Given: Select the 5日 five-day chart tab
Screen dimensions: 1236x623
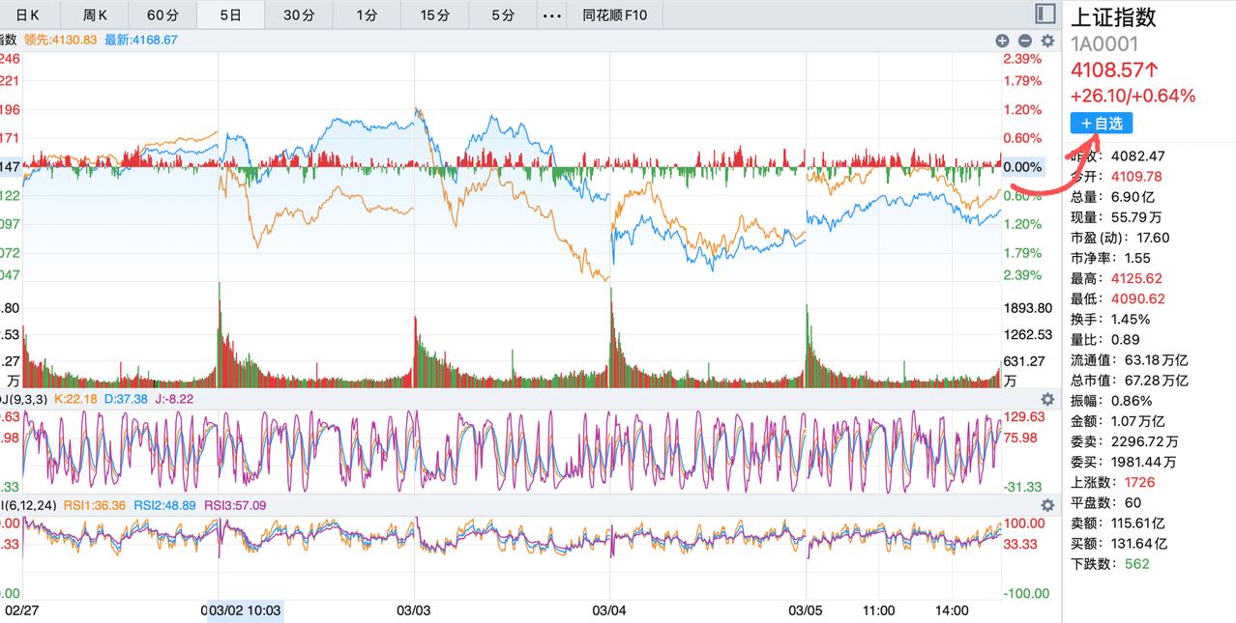Looking at the screenshot, I should coord(230,15).
